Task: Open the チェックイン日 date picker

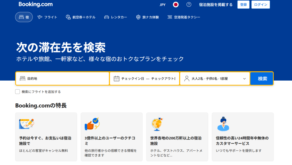Action: tap(133, 79)
